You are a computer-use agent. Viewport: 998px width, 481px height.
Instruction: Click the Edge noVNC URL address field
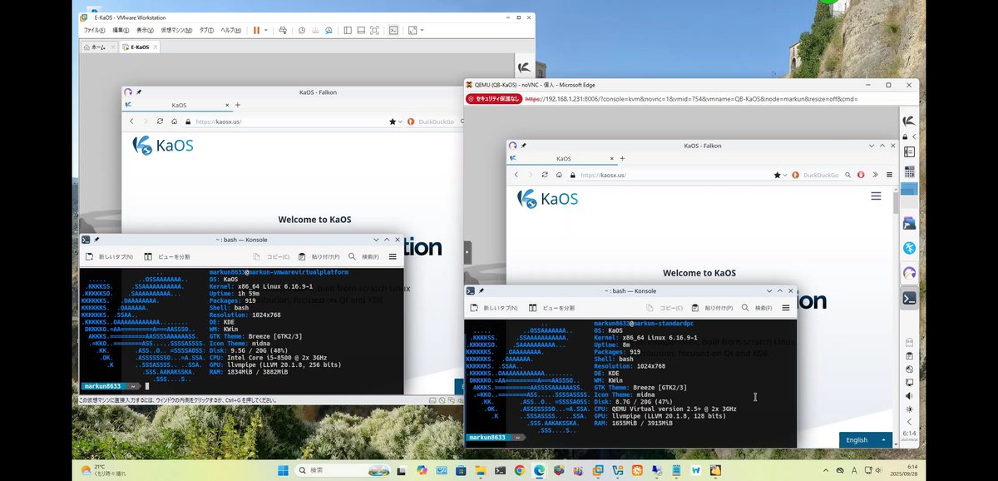pyautogui.click(x=690, y=99)
